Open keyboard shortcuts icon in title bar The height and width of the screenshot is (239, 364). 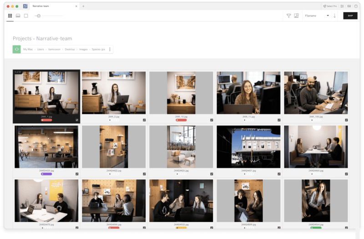(x=349, y=6)
